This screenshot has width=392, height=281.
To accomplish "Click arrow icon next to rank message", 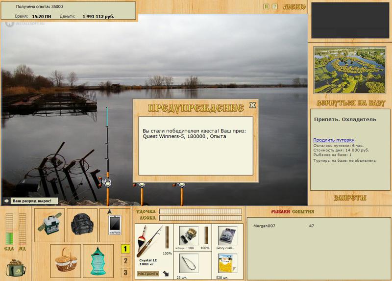I will (x=6, y=201).
